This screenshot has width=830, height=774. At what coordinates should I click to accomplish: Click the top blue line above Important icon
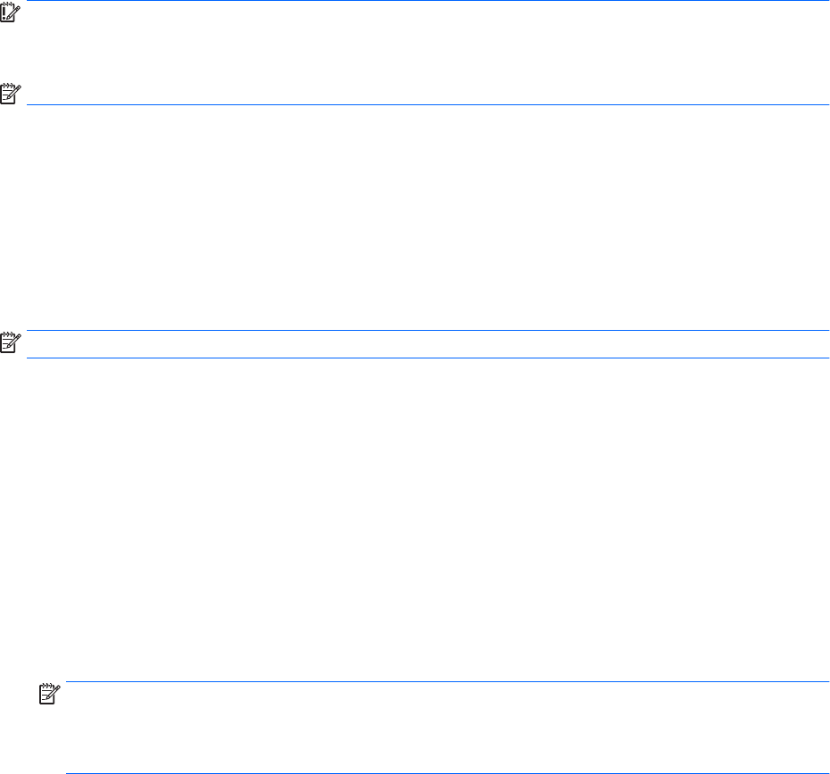(415, 1)
